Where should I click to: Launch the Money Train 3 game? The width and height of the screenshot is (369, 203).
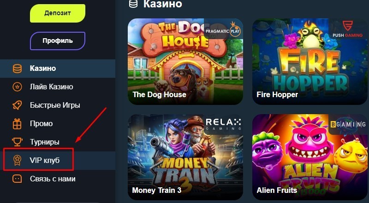185,157
